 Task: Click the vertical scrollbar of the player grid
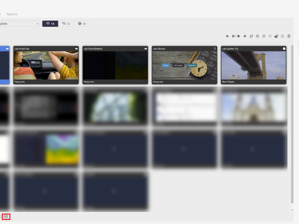point(292,124)
